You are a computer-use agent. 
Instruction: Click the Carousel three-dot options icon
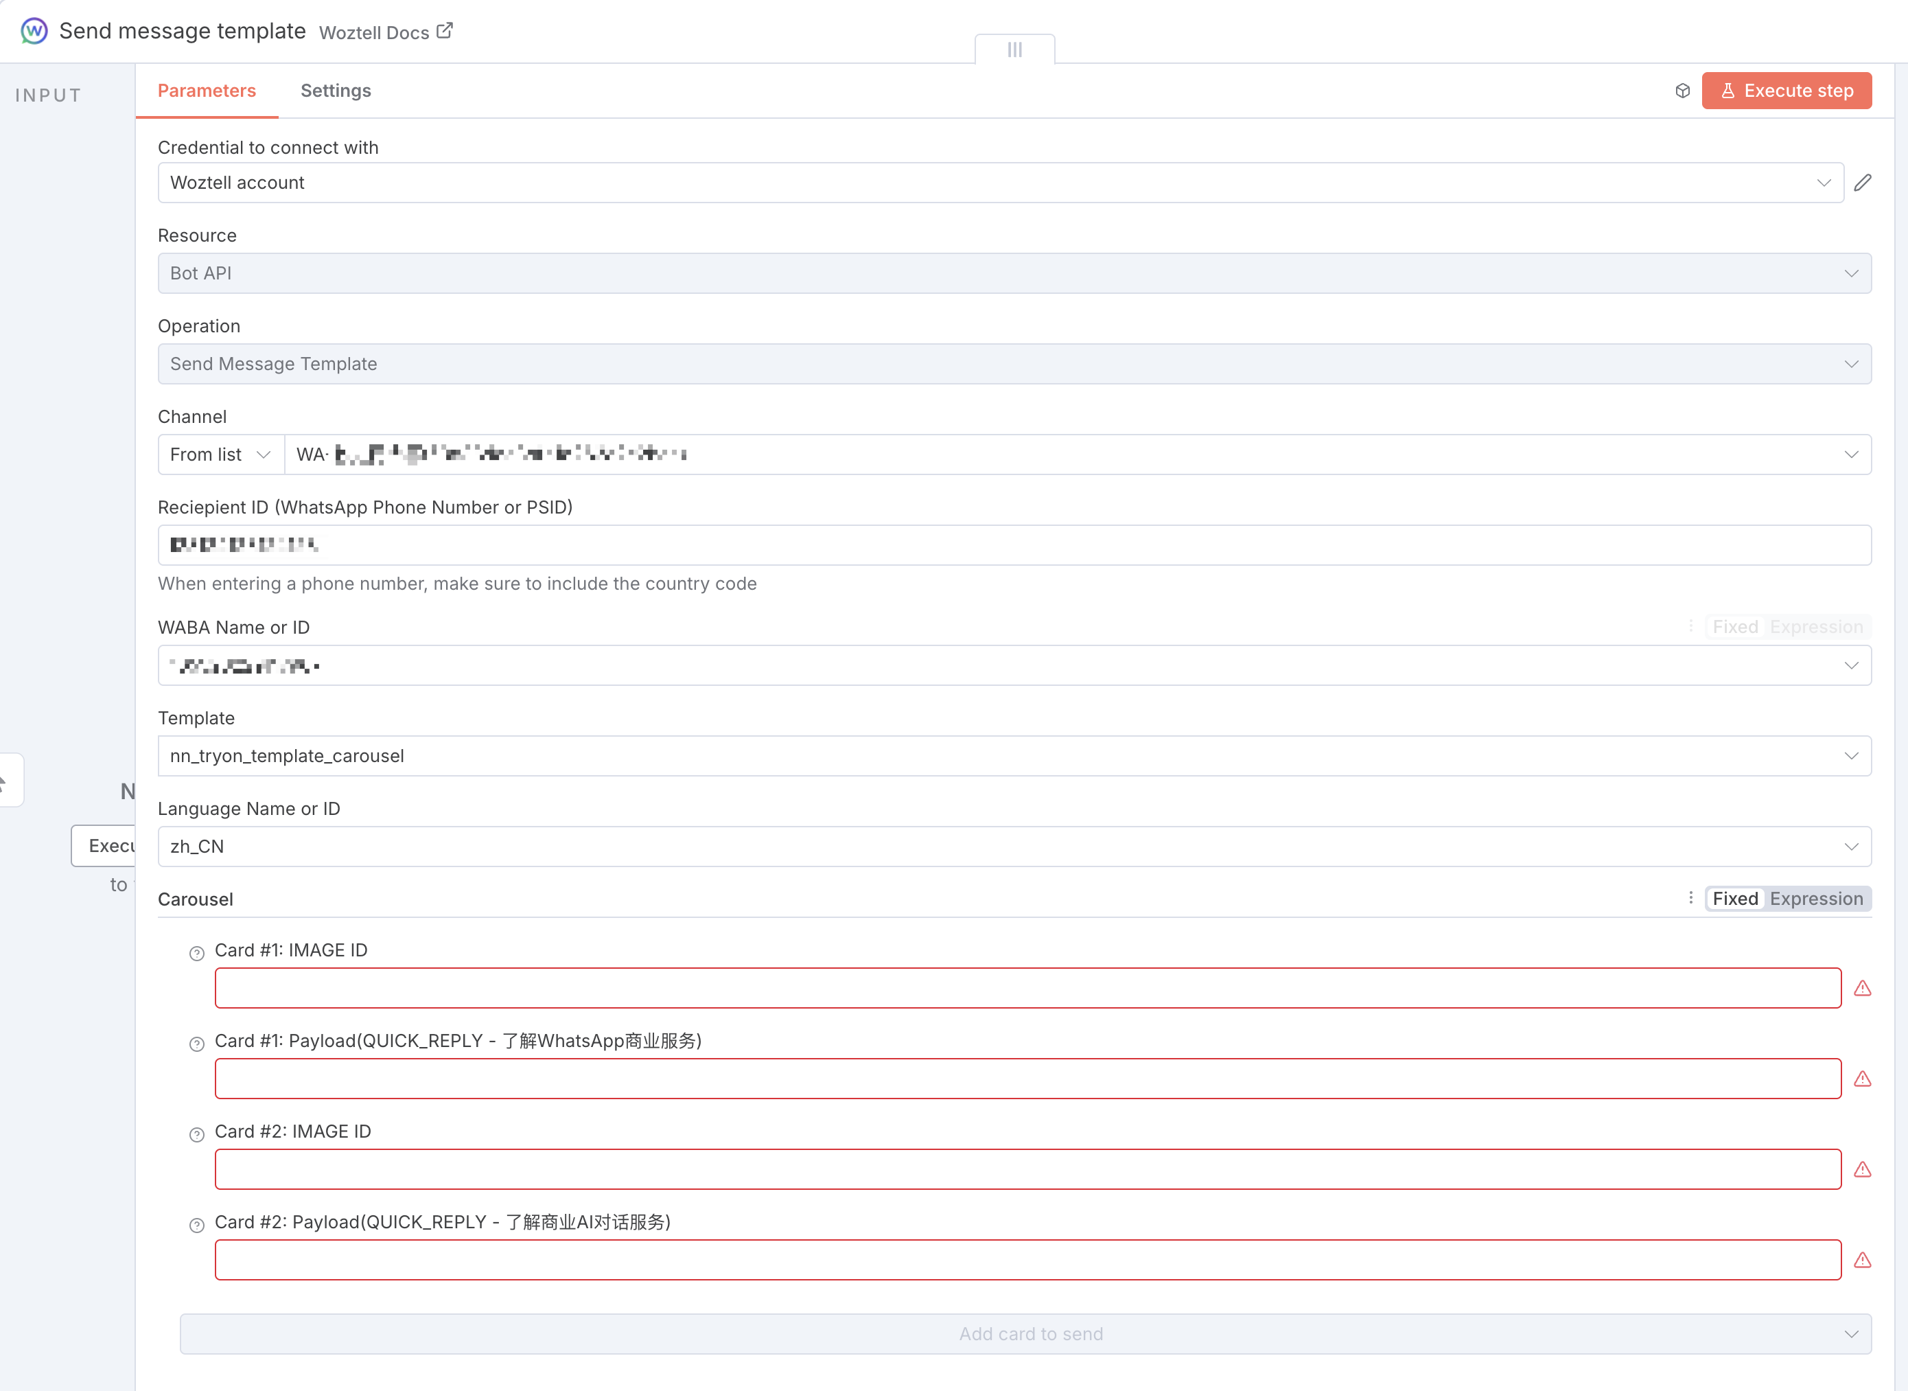coord(1690,899)
